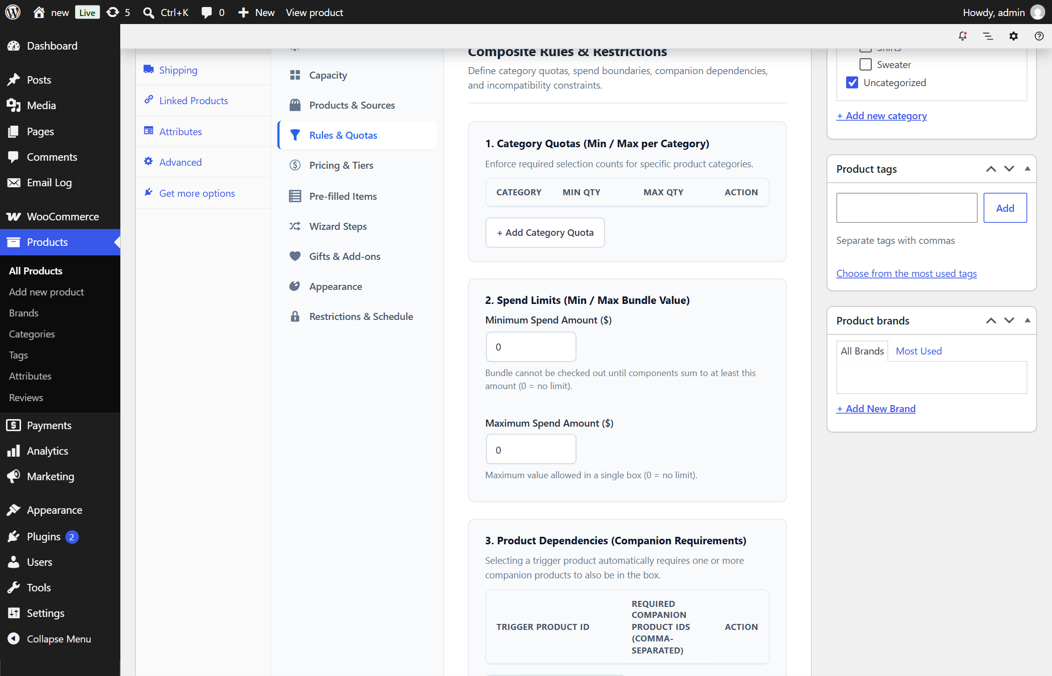The image size is (1052, 676).
Task: Open the settings gear icon
Action: pos(1013,36)
